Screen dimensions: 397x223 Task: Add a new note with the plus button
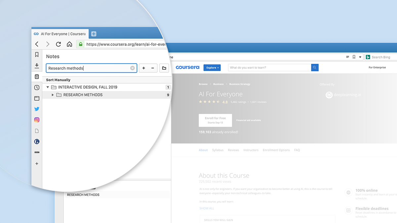[x=144, y=68]
